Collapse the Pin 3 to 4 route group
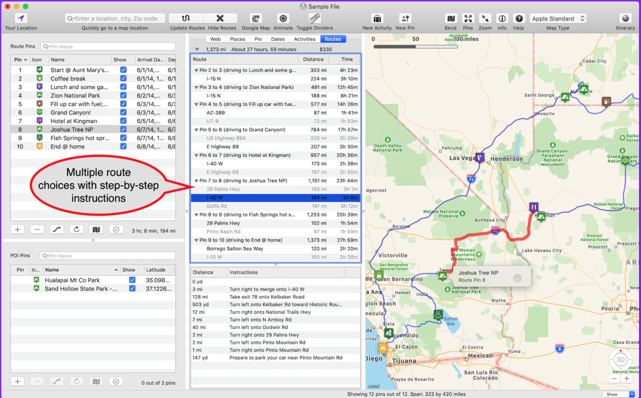This screenshot has height=398, width=641. (196, 88)
